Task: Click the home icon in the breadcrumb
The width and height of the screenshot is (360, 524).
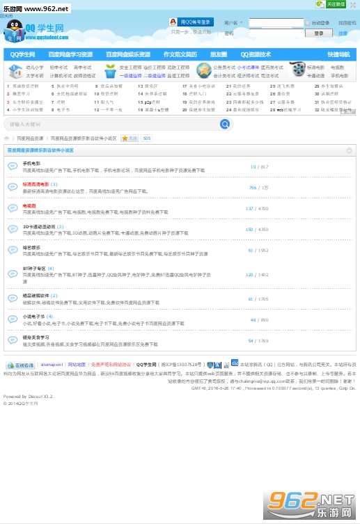Action: coord(6,138)
